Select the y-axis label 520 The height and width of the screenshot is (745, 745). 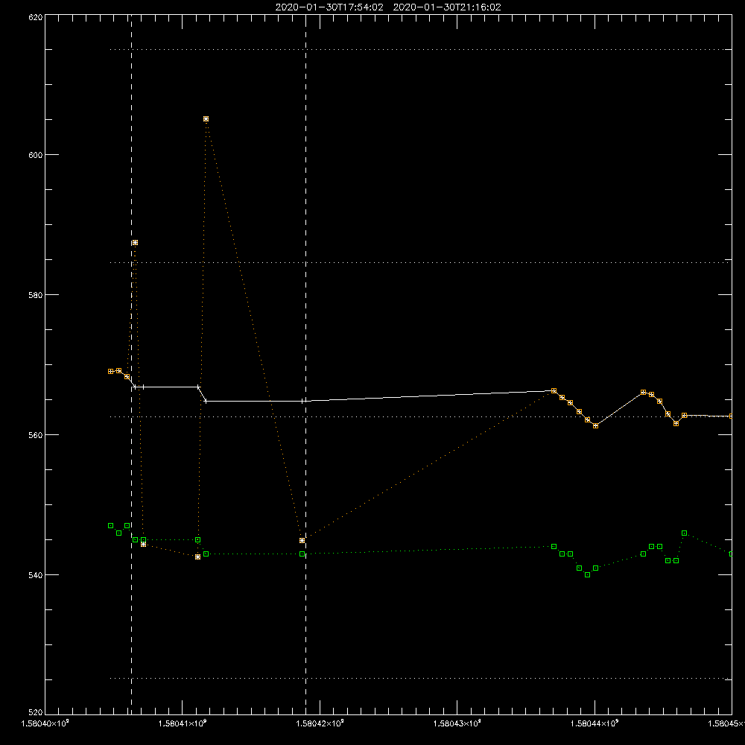(x=37, y=712)
